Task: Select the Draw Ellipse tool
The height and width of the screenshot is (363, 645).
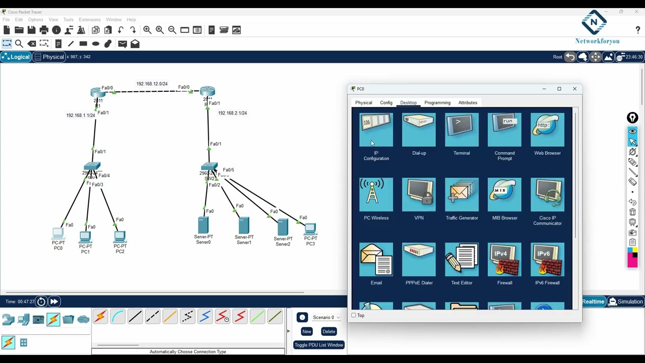Action: (x=96, y=44)
